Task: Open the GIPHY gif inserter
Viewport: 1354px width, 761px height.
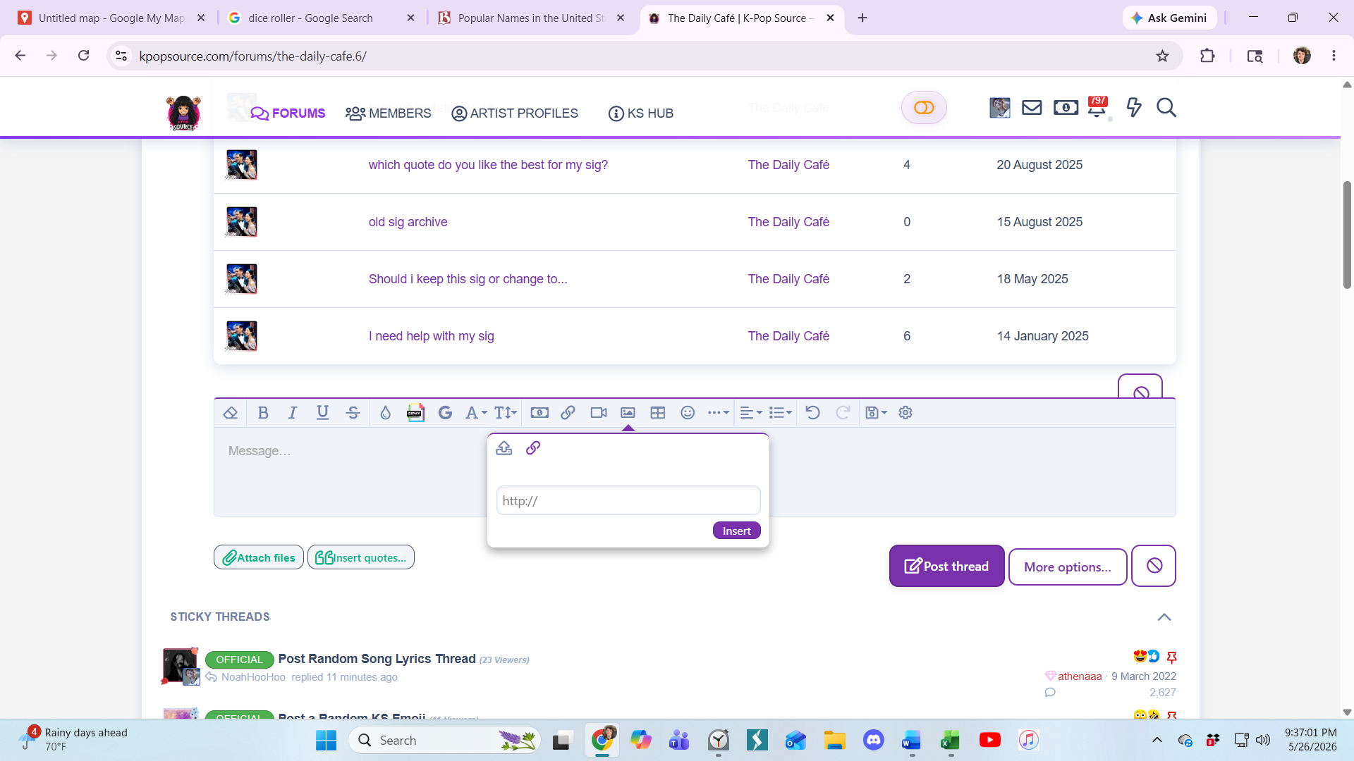Action: coord(415,413)
